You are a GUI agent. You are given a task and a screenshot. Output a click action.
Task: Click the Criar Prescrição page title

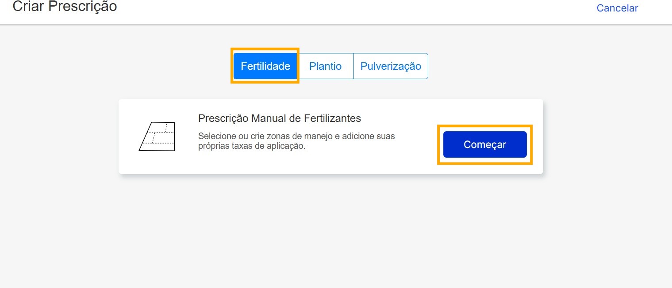point(65,7)
